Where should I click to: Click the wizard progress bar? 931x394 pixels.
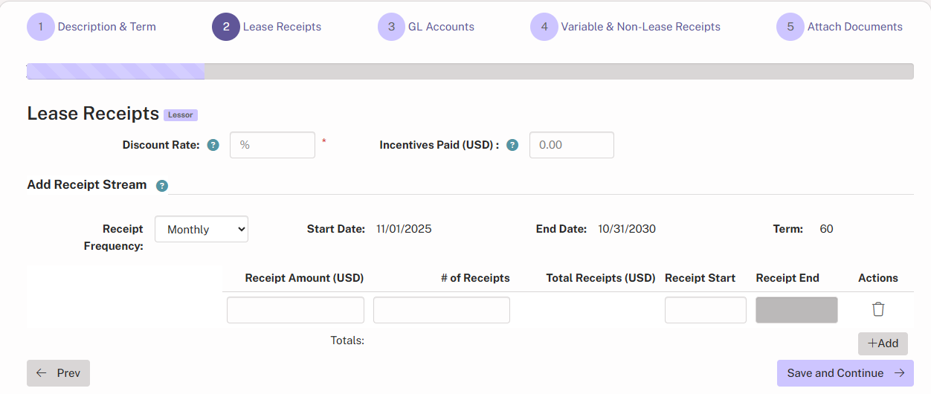point(470,71)
